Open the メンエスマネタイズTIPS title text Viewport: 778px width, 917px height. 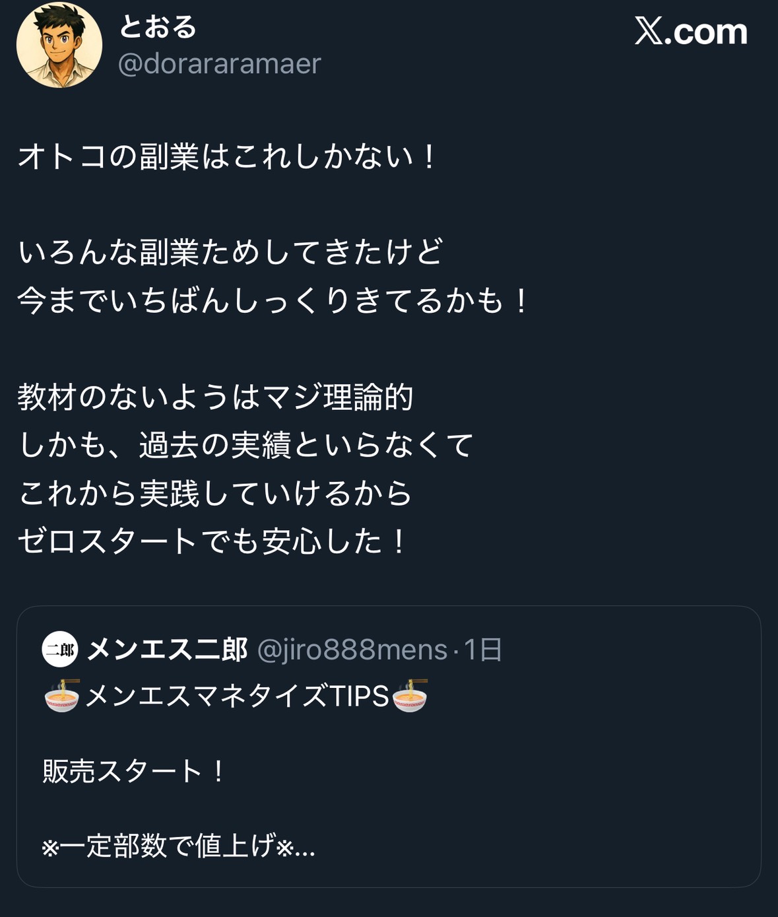click(238, 696)
